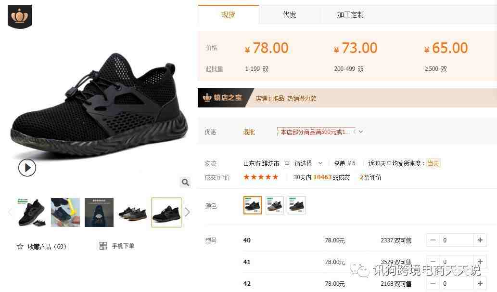The height and width of the screenshot is (292, 497).
Task: Increase quantity for size 40
Action: tap(480, 240)
